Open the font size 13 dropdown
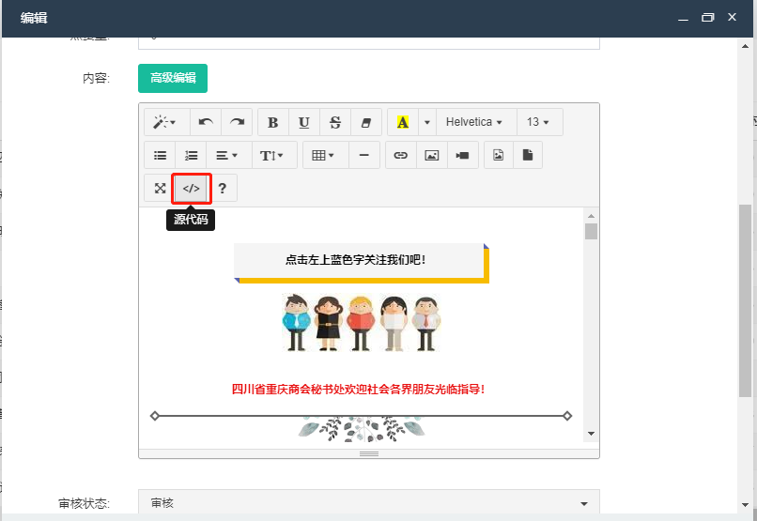757x521 pixels. (539, 122)
